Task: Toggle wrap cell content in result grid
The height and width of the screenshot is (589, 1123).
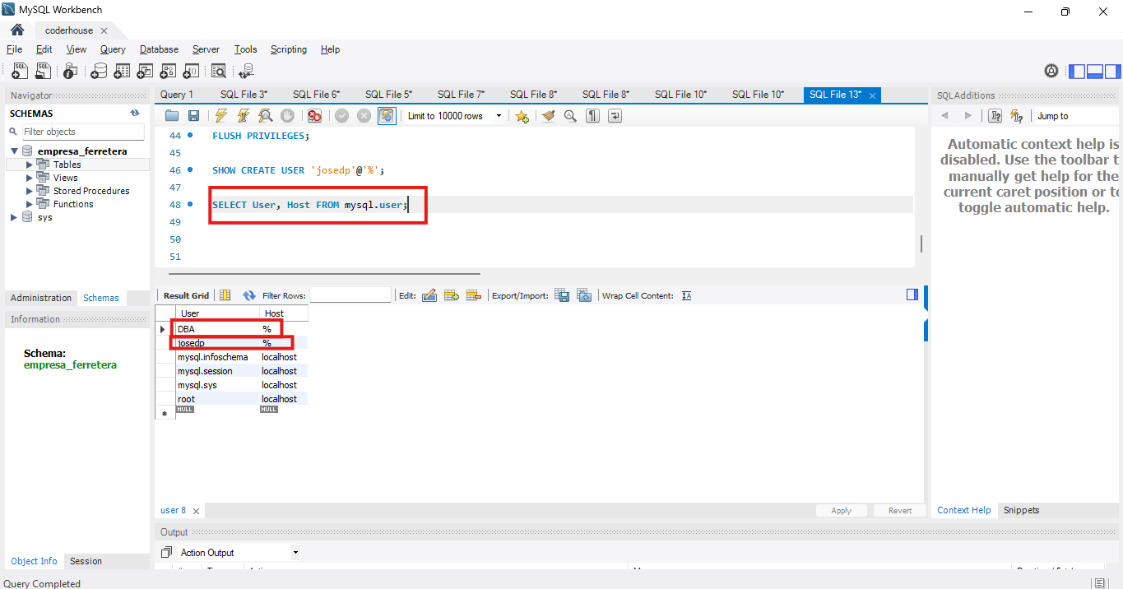Action: click(x=687, y=295)
